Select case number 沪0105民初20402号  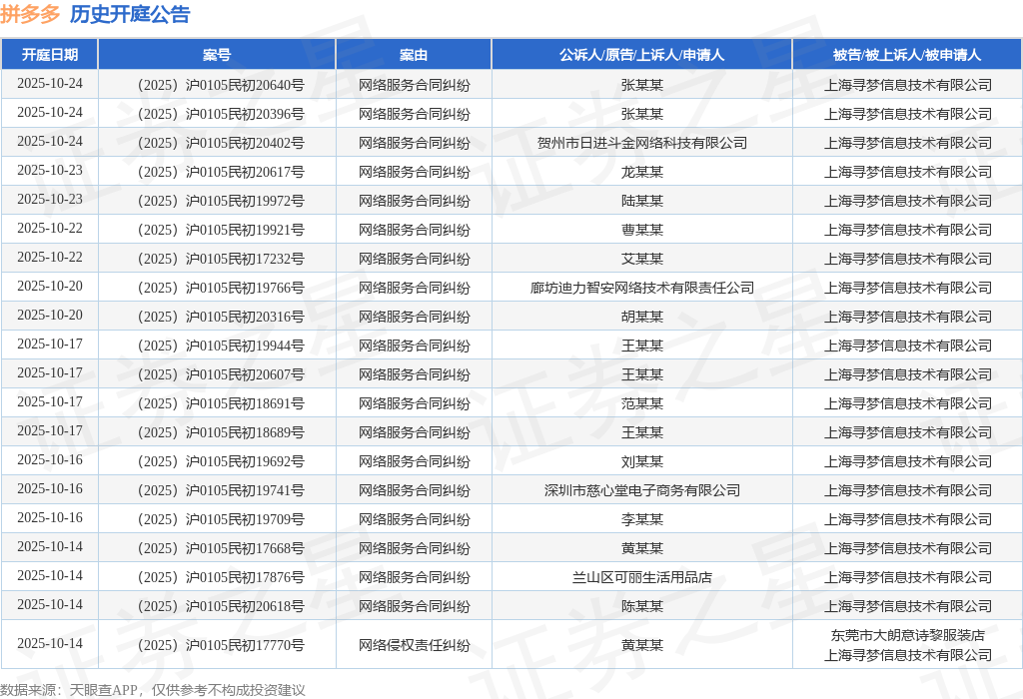click(221, 143)
